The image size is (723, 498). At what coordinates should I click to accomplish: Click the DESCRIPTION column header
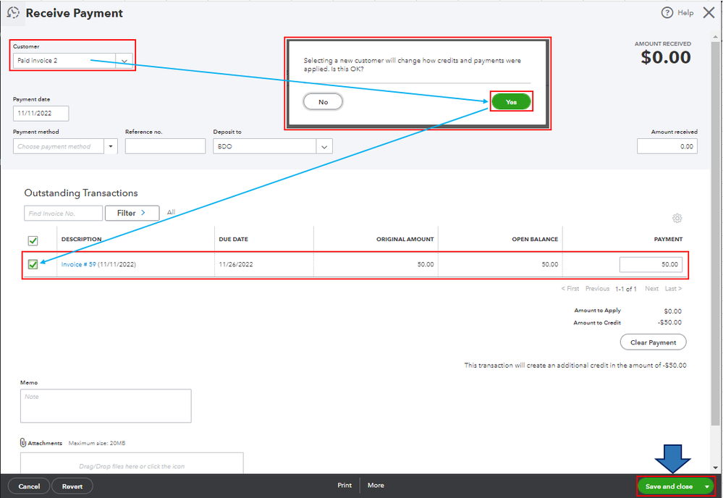pos(81,240)
